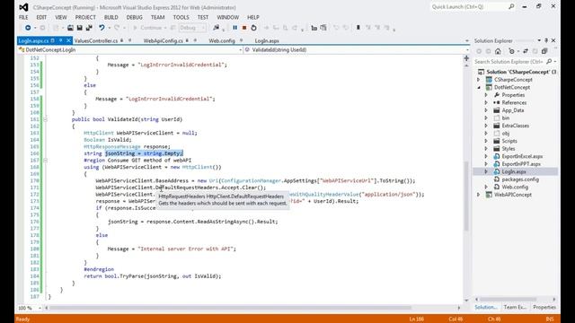
Task: Open the ValidateId member dropdown
Action: click(x=467, y=50)
